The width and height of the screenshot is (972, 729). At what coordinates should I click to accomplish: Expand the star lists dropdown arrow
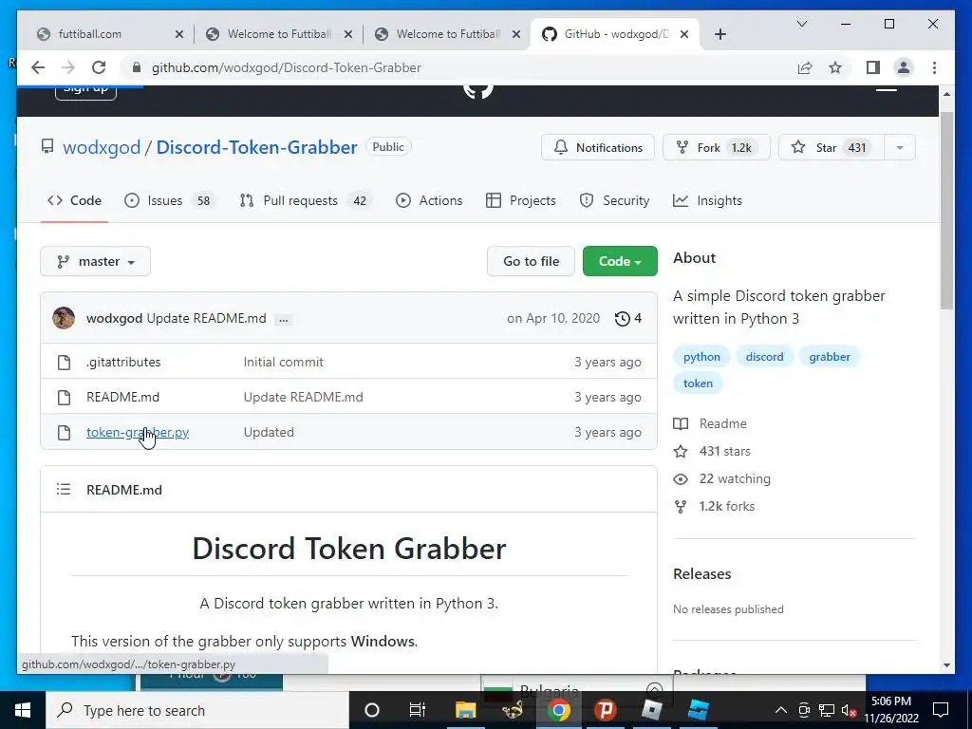pos(900,147)
